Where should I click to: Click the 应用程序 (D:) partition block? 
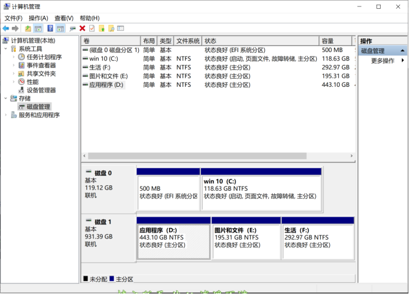click(173, 239)
